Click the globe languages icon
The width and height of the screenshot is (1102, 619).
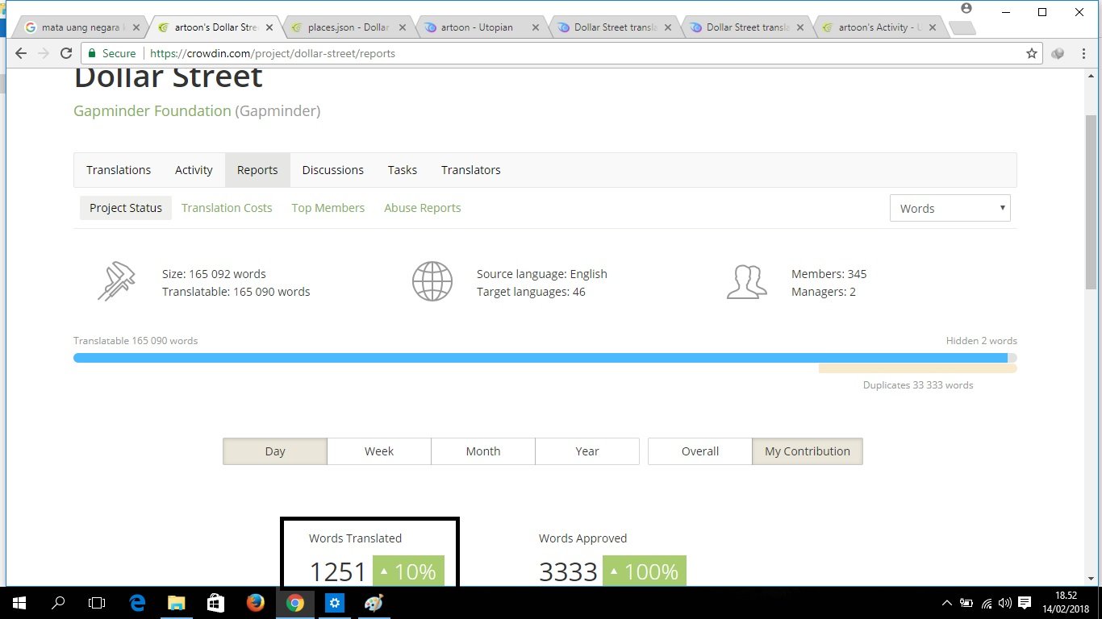coord(432,282)
